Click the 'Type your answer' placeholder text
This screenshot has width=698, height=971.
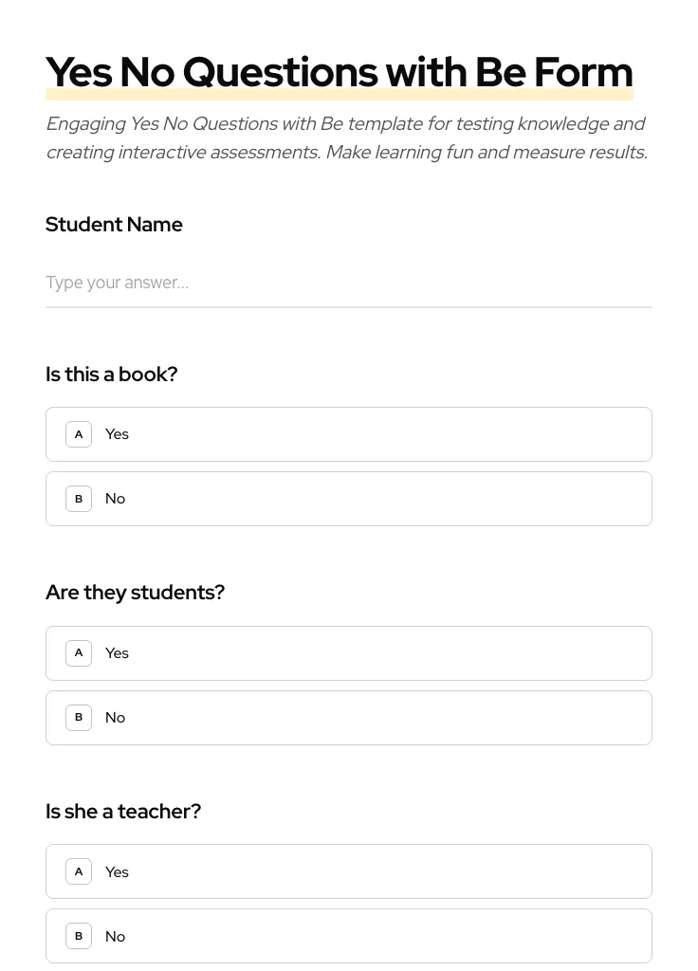[x=117, y=283]
